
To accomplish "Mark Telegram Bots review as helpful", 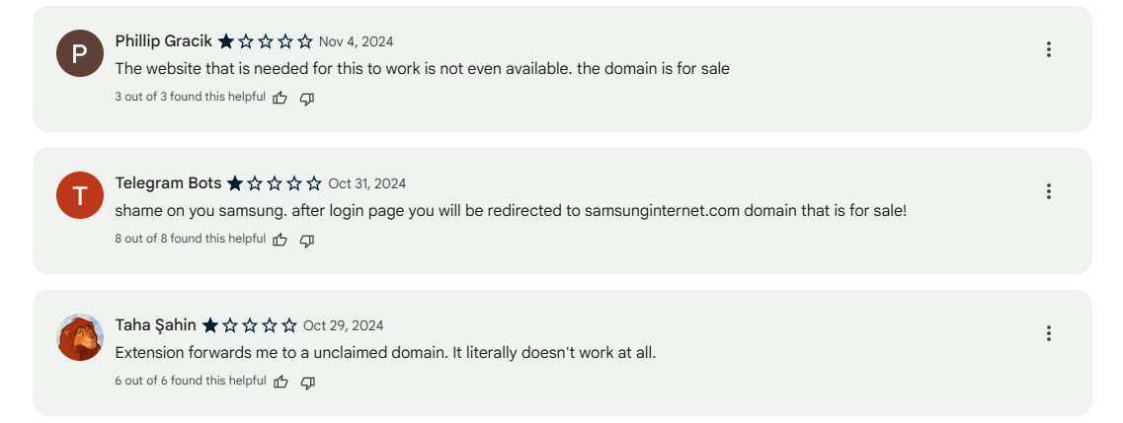I will click(281, 240).
